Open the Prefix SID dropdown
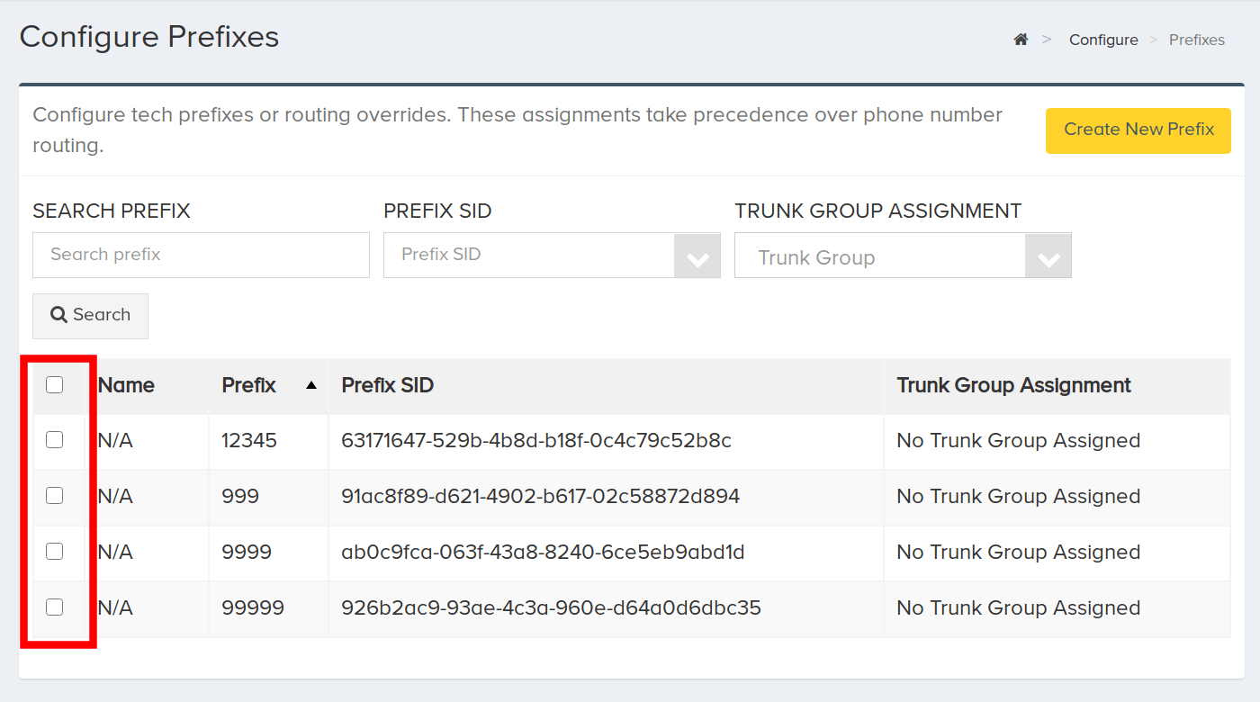Image resolution: width=1260 pixels, height=702 pixels. coord(552,255)
